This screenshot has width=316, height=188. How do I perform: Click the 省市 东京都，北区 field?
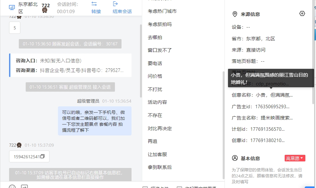click(x=253, y=39)
